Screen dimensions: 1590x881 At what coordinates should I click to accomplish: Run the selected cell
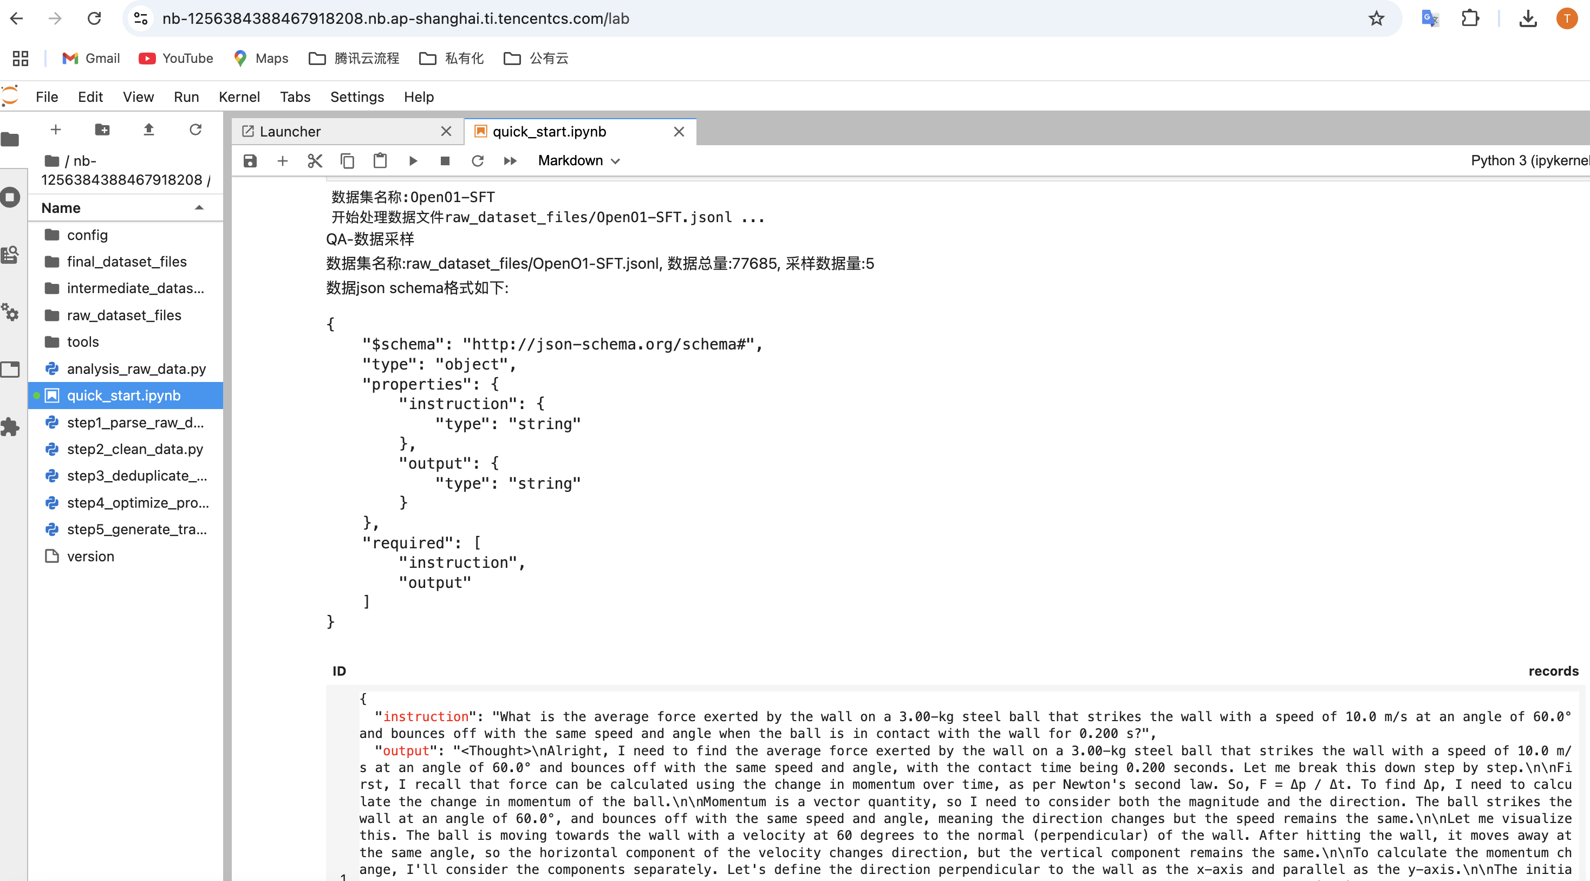pos(413,161)
